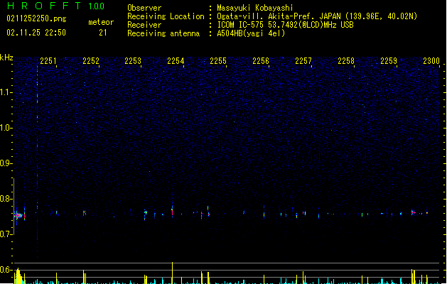
Task: Click the 'Observer' field label
Action: [144, 8]
